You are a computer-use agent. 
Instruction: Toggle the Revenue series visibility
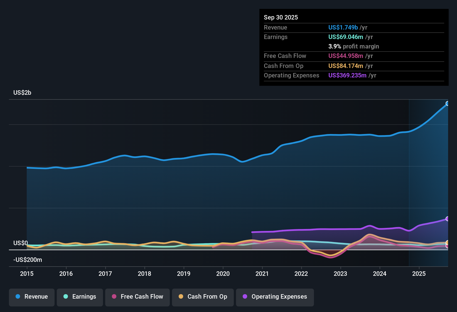pos(31,297)
